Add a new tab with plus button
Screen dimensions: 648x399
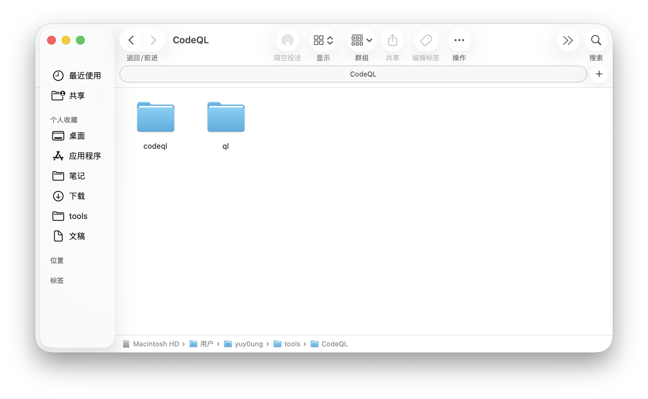(599, 74)
